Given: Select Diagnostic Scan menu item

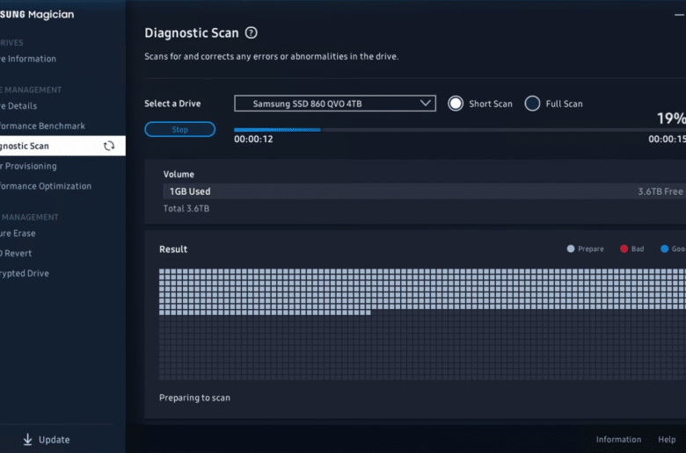Looking at the screenshot, I should point(62,146).
